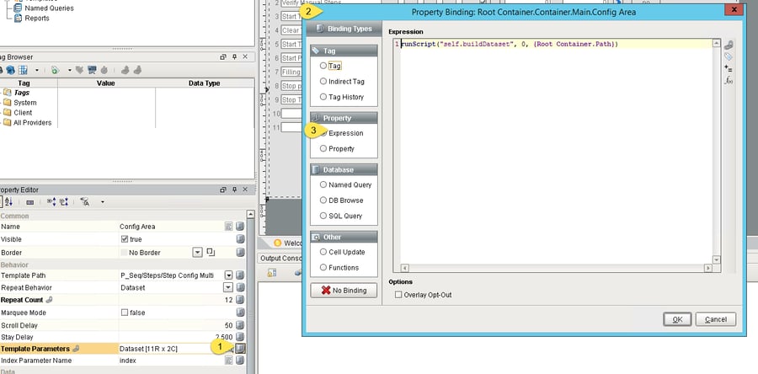Select Property binding radio button

pos(323,148)
